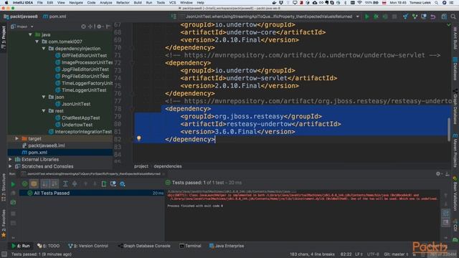459x258 pixels.
Task: Open the Refactor menu
Action: (123, 3)
